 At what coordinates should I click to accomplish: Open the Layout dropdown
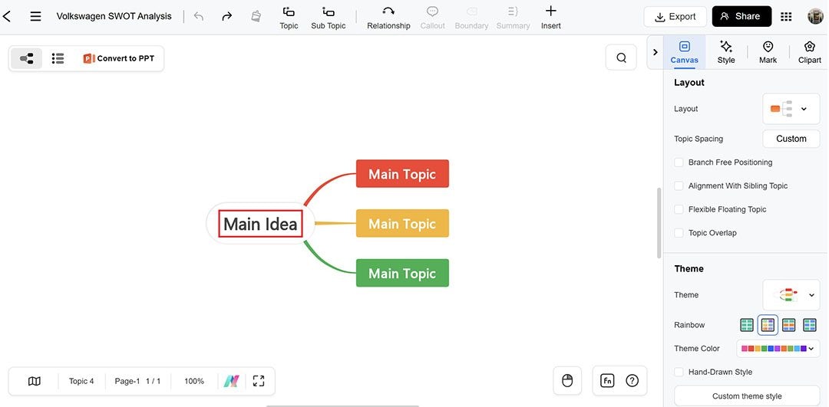click(x=791, y=109)
